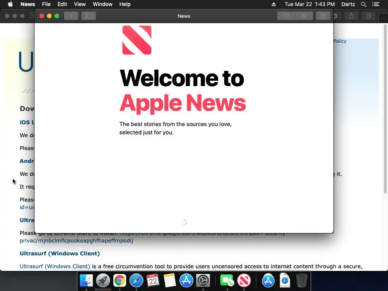Launch Google Chrome from the Dock
Screen dimensions: 388x291
(x=120, y=281)
